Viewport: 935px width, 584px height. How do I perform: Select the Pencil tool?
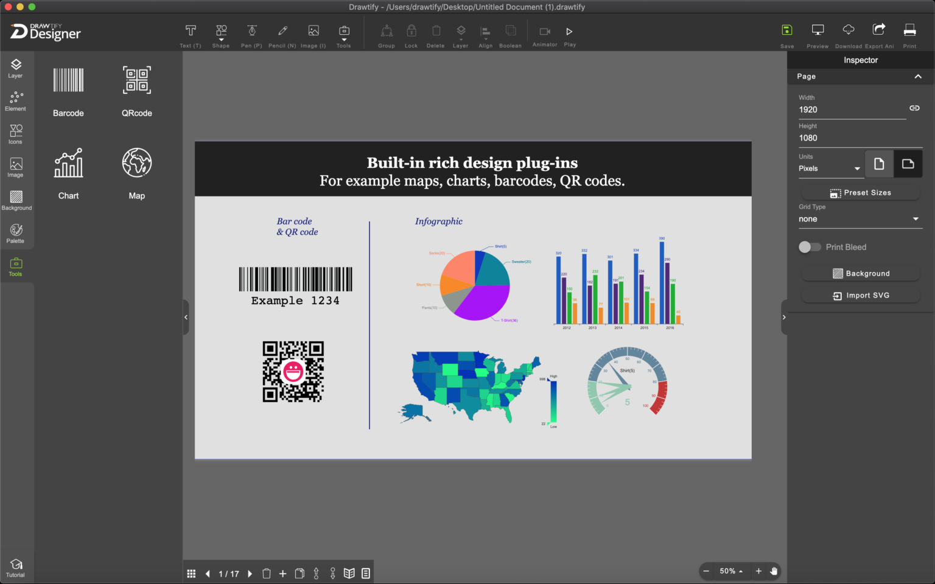[282, 33]
